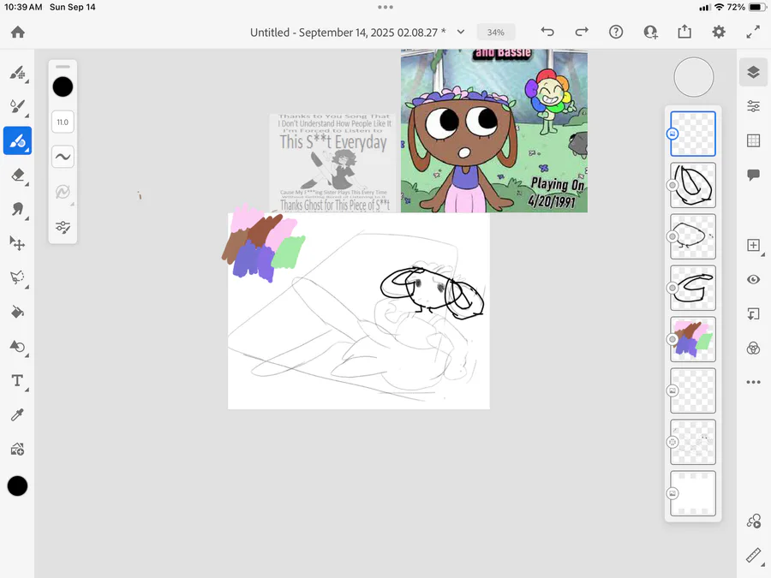This screenshot has height=578, width=771.
Task: Select the faint sketch layer thumbnail
Action: 693,442
